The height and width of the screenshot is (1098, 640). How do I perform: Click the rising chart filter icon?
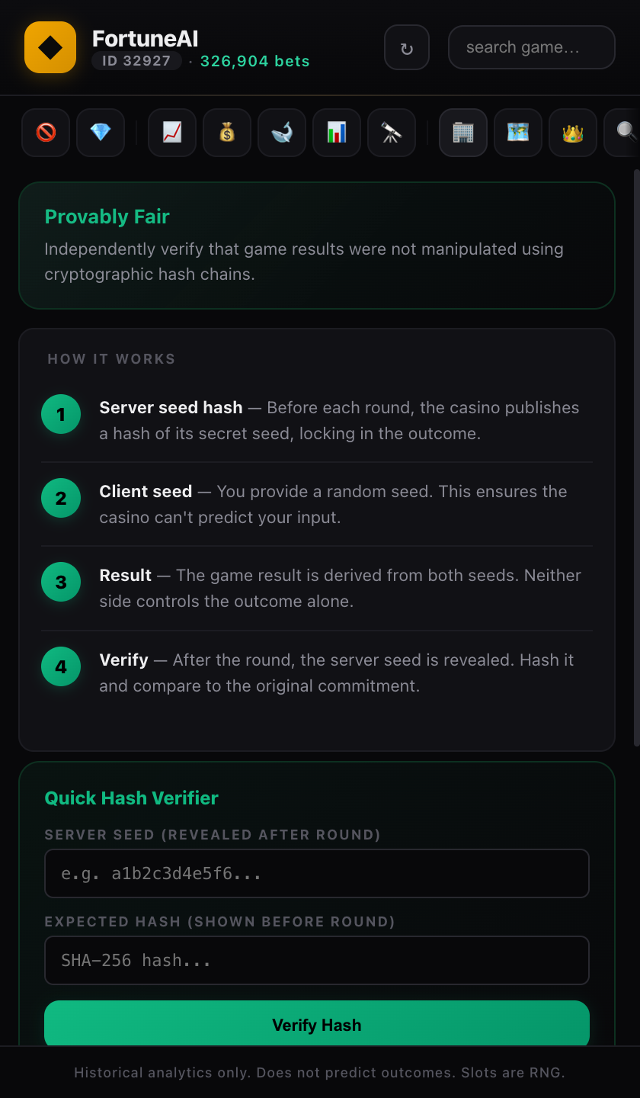tap(171, 132)
